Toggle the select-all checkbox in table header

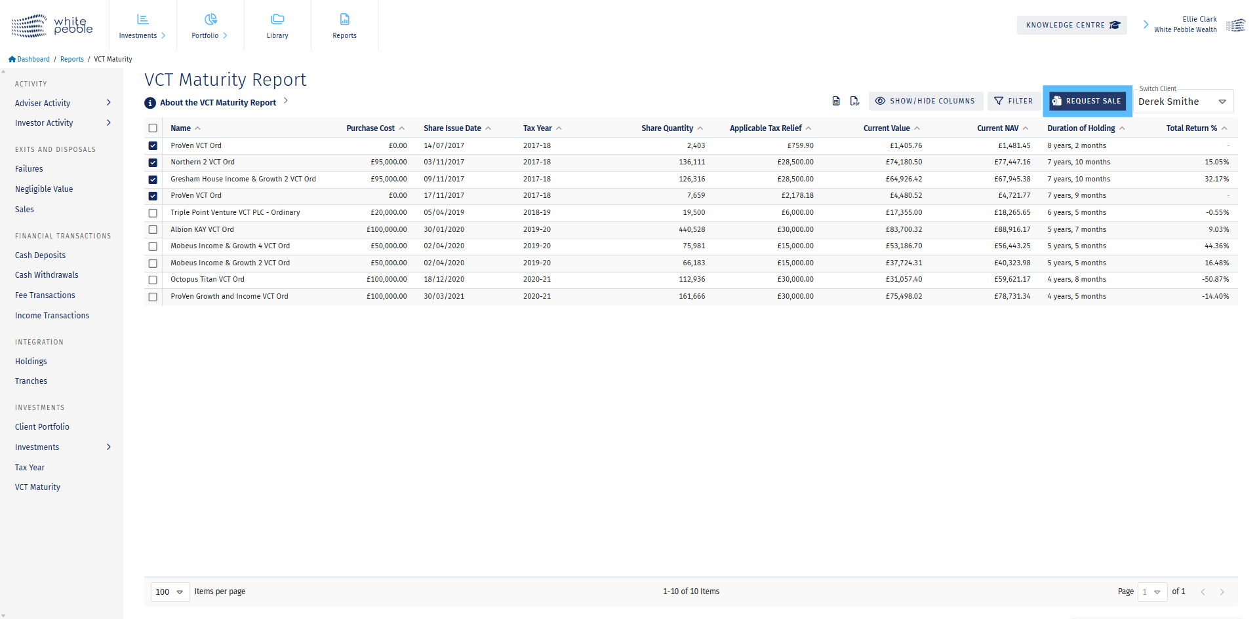pos(153,128)
